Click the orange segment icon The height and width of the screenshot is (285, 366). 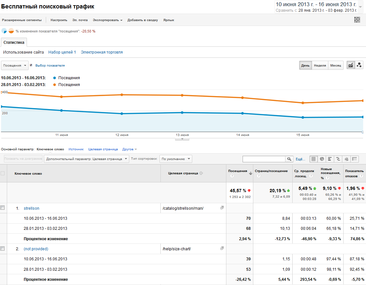tap(11, 31)
